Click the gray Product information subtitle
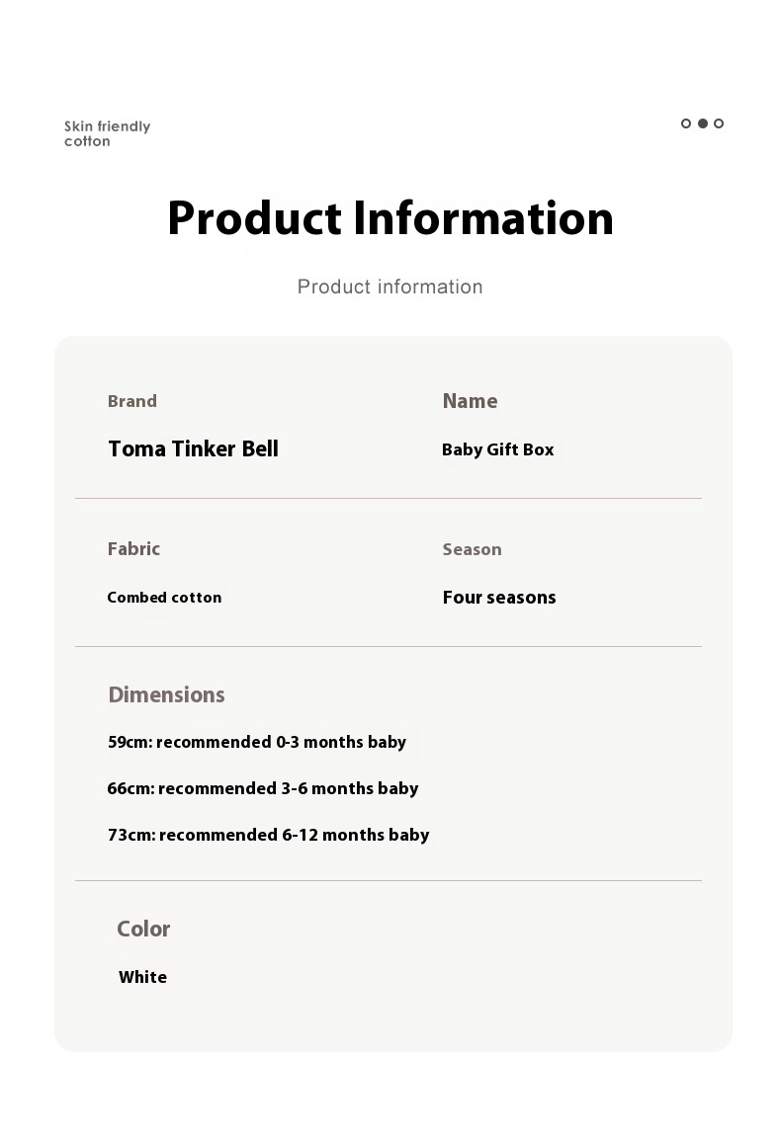 tap(390, 286)
